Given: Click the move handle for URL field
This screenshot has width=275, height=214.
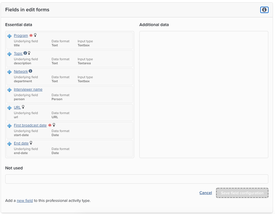Looking at the screenshot, I should pyautogui.click(x=9, y=108).
